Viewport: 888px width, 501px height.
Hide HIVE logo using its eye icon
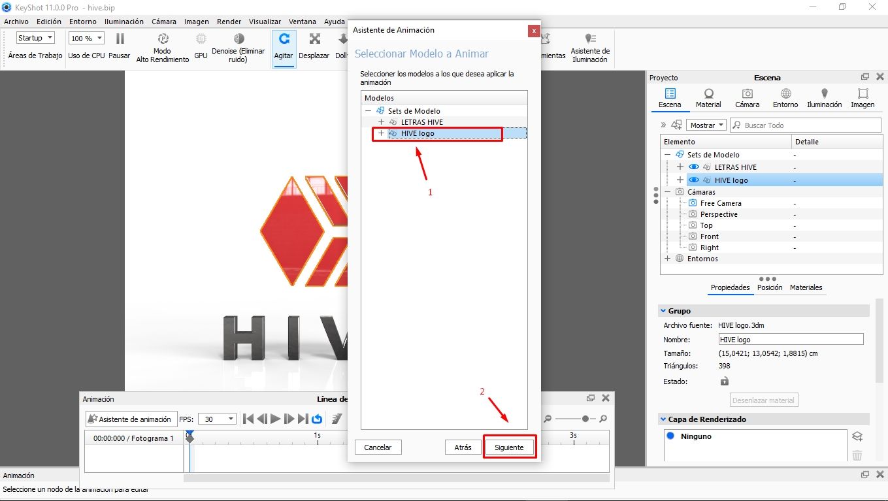tap(694, 180)
